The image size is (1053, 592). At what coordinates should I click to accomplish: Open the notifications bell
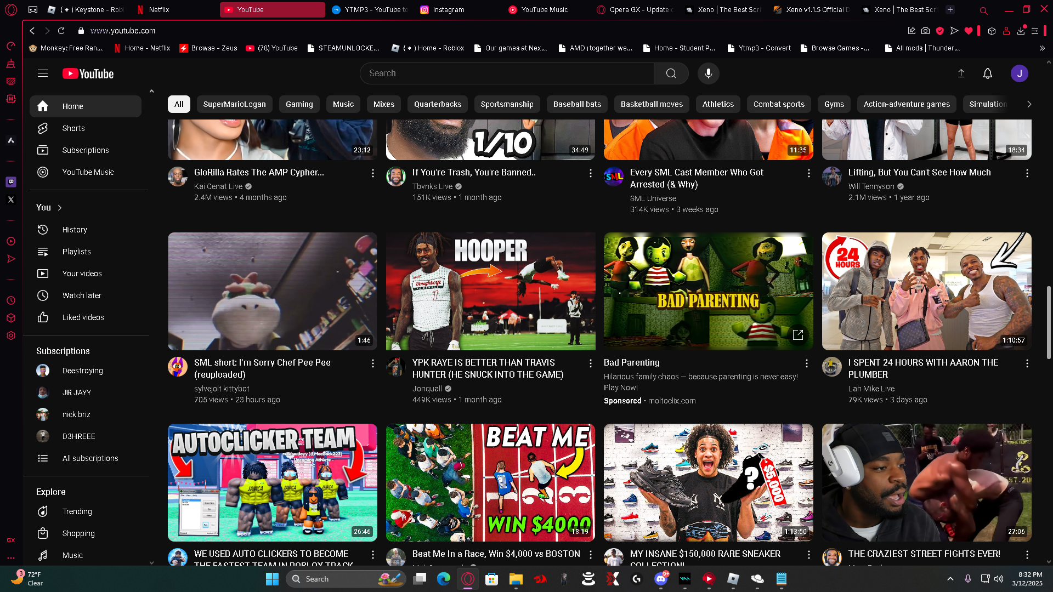[988, 73]
